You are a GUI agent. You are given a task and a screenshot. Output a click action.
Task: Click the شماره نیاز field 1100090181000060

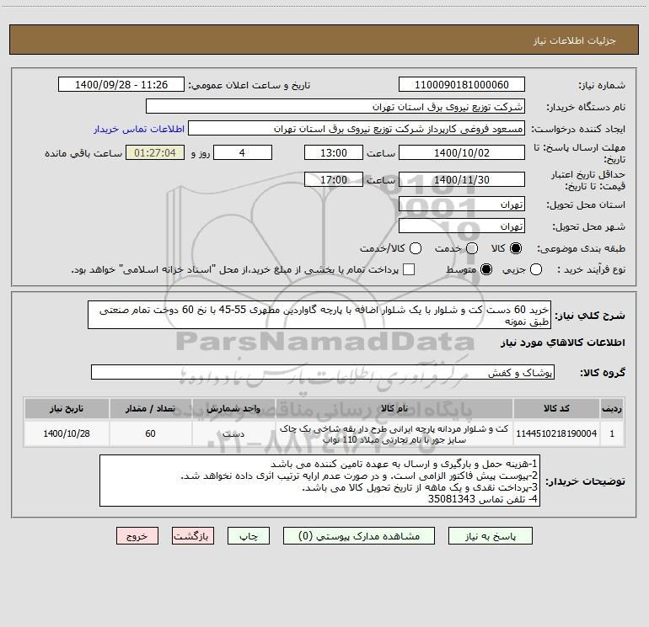point(462,85)
